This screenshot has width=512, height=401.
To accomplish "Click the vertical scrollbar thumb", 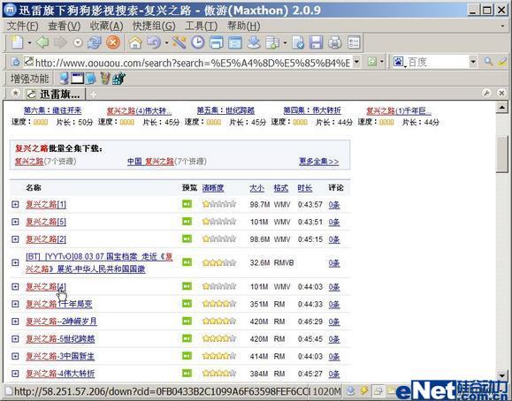I will pos(502,154).
